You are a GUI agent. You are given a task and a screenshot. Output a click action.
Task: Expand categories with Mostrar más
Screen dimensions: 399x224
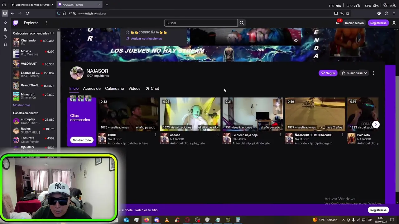pos(22,105)
